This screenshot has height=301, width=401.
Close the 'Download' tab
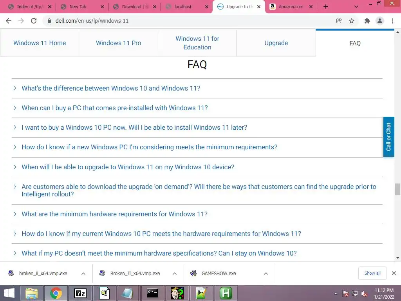(x=154, y=7)
